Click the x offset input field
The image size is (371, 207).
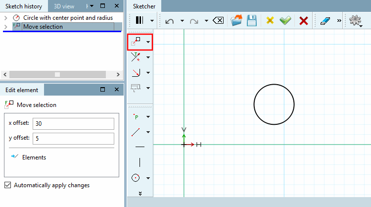(73, 124)
